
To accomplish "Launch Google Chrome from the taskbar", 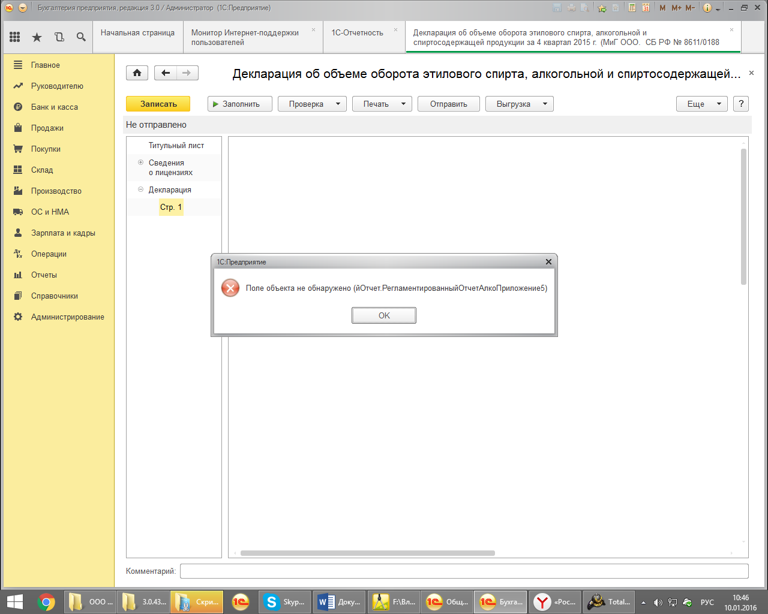I will click(46, 601).
